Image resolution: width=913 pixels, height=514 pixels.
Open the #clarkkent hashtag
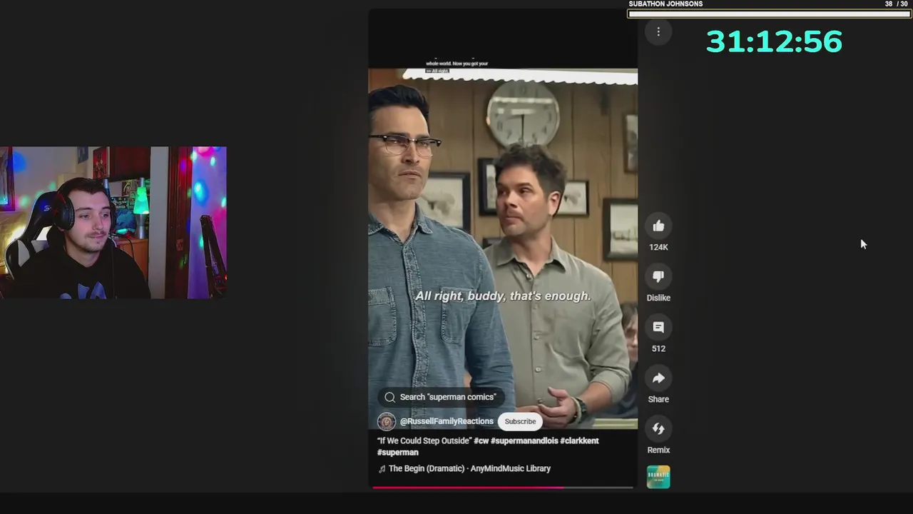[x=580, y=440]
